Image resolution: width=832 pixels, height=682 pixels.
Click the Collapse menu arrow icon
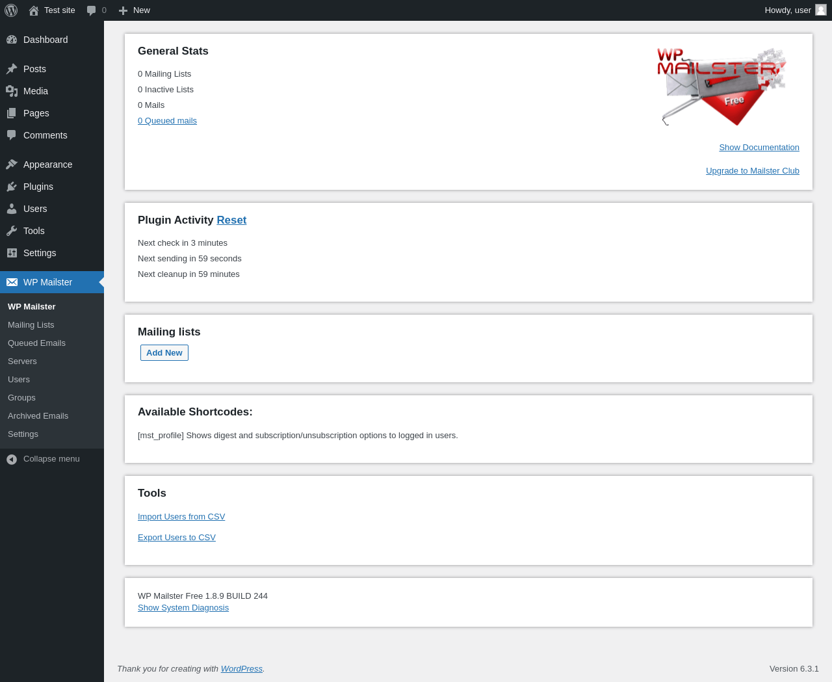(x=12, y=459)
